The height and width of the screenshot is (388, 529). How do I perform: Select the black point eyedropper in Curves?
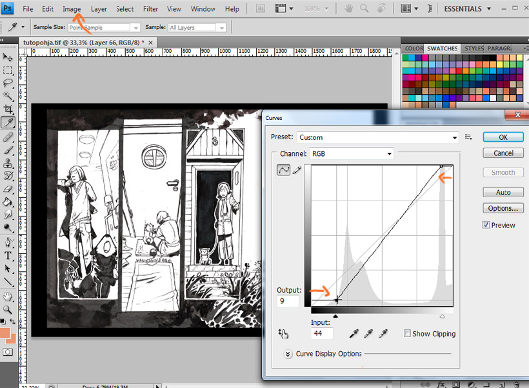[x=354, y=333]
